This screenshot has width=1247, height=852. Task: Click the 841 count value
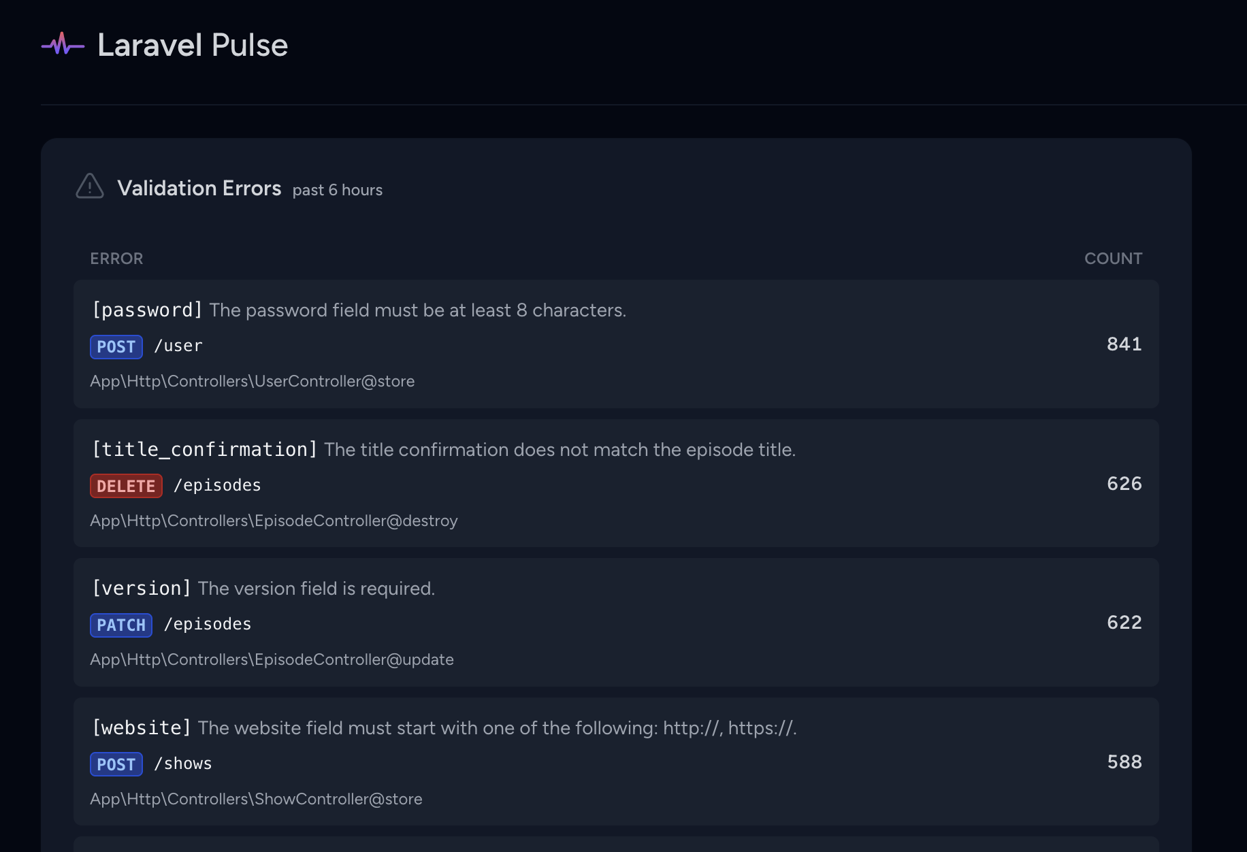coord(1124,344)
